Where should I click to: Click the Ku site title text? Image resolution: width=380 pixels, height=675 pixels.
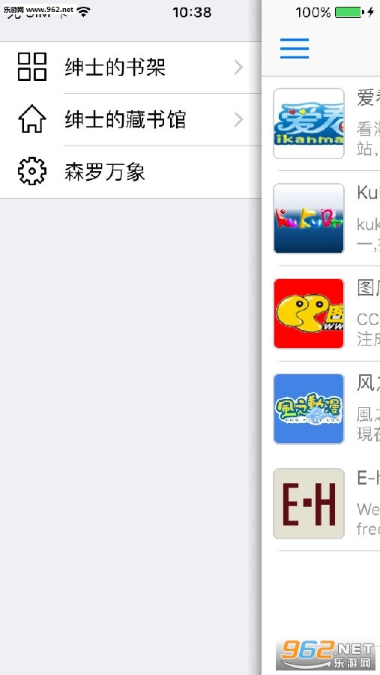pyautogui.click(x=368, y=193)
